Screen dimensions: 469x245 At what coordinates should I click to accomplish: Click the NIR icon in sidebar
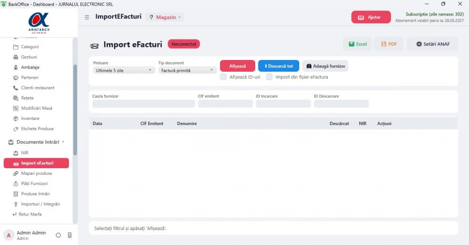click(x=15, y=153)
